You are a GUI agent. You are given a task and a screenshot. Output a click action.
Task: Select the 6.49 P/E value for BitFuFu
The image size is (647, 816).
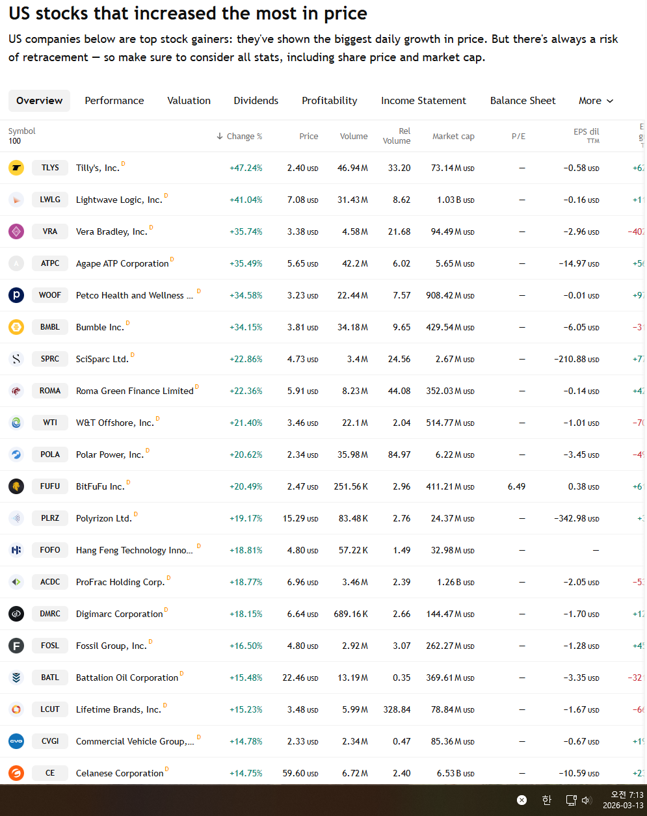[516, 486]
